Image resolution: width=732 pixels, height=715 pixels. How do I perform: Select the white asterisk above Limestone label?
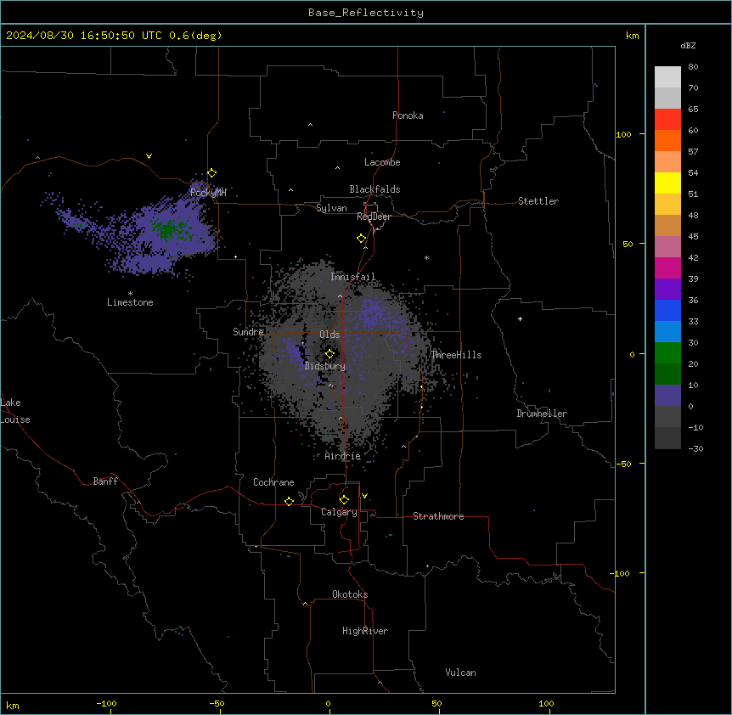point(130,294)
